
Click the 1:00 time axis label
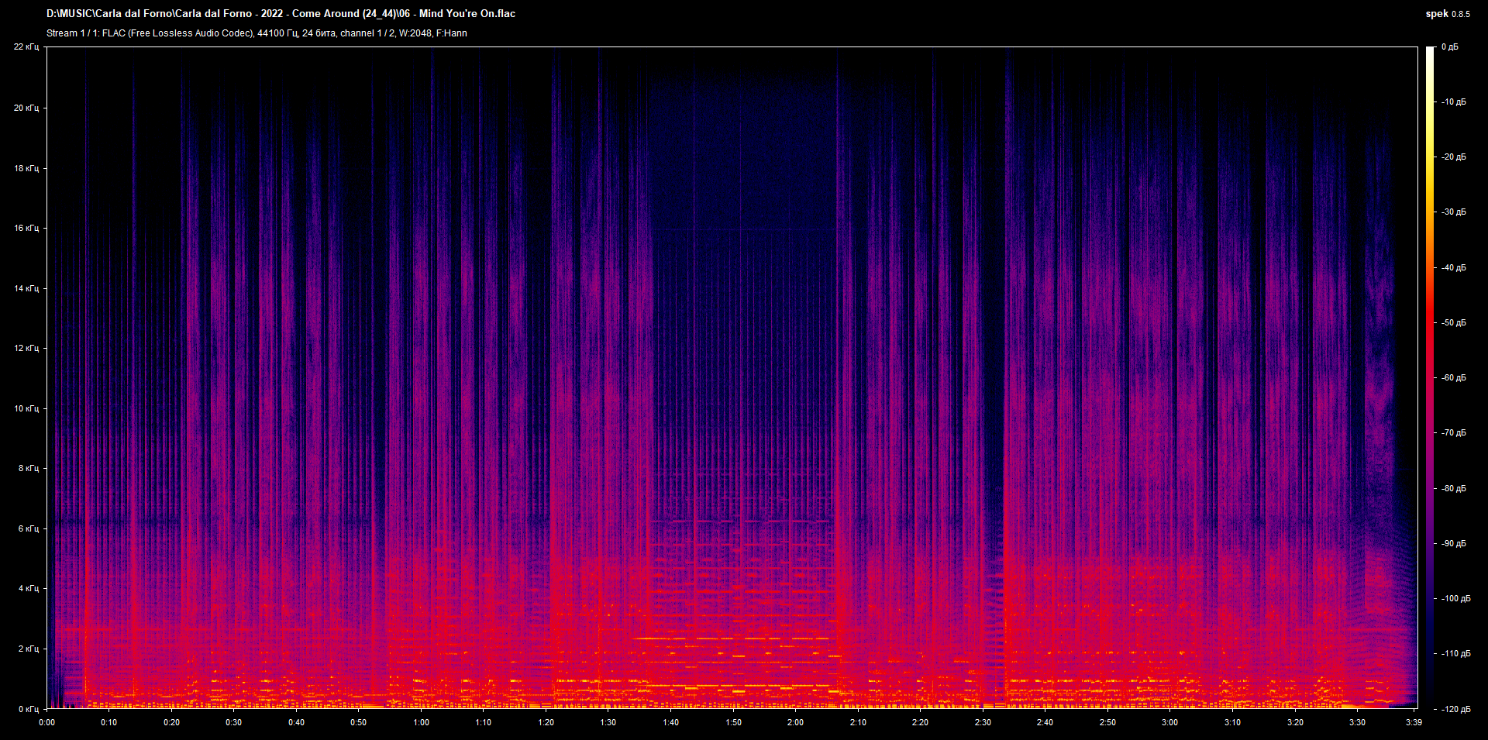click(421, 722)
